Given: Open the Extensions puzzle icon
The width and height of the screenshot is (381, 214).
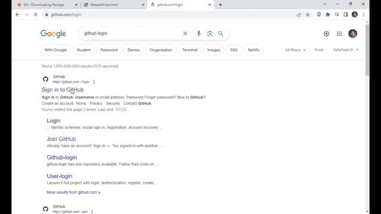Looking at the screenshot, I should 328,14.
